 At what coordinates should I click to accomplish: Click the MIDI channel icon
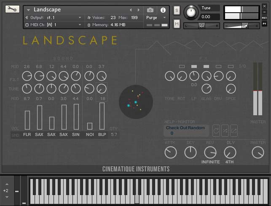[x=27, y=25]
